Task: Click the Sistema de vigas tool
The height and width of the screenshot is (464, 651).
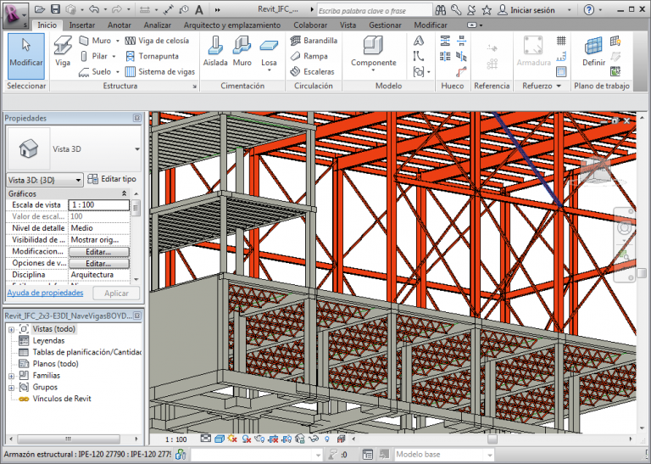Action: pos(159,72)
